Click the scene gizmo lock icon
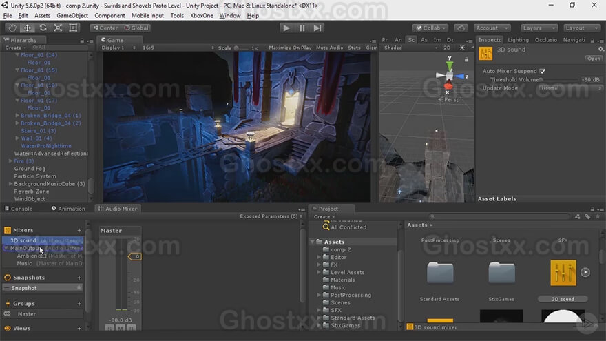Image resolution: width=606 pixels, height=341 pixels. [x=466, y=59]
